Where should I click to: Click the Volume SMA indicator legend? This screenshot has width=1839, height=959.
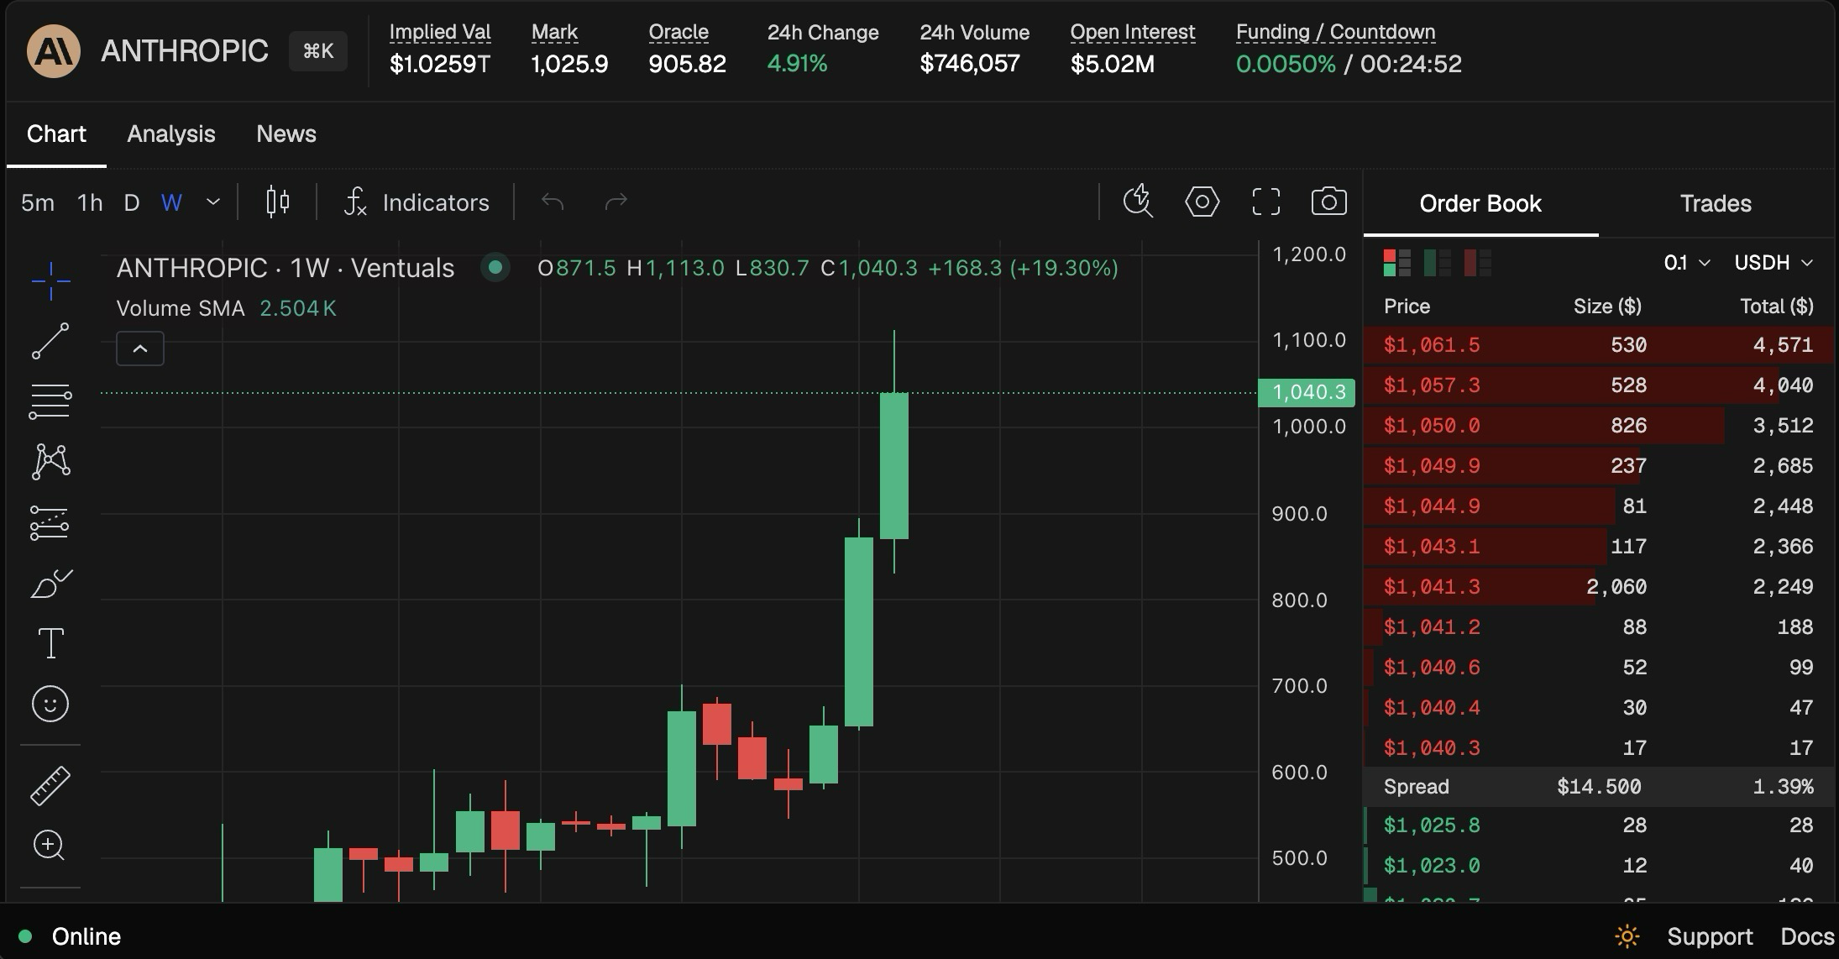coord(226,308)
